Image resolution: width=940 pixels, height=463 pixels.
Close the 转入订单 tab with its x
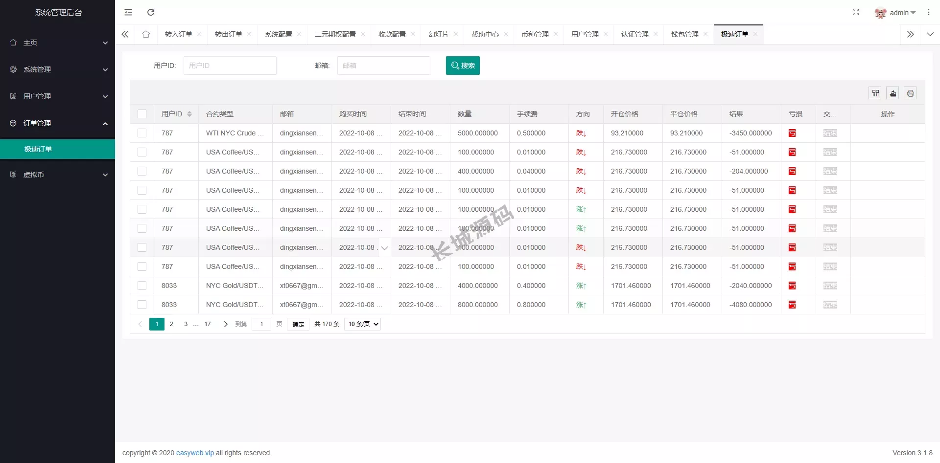(x=199, y=34)
